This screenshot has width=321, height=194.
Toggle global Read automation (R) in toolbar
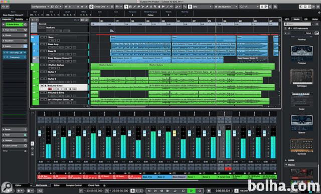(78, 7)
